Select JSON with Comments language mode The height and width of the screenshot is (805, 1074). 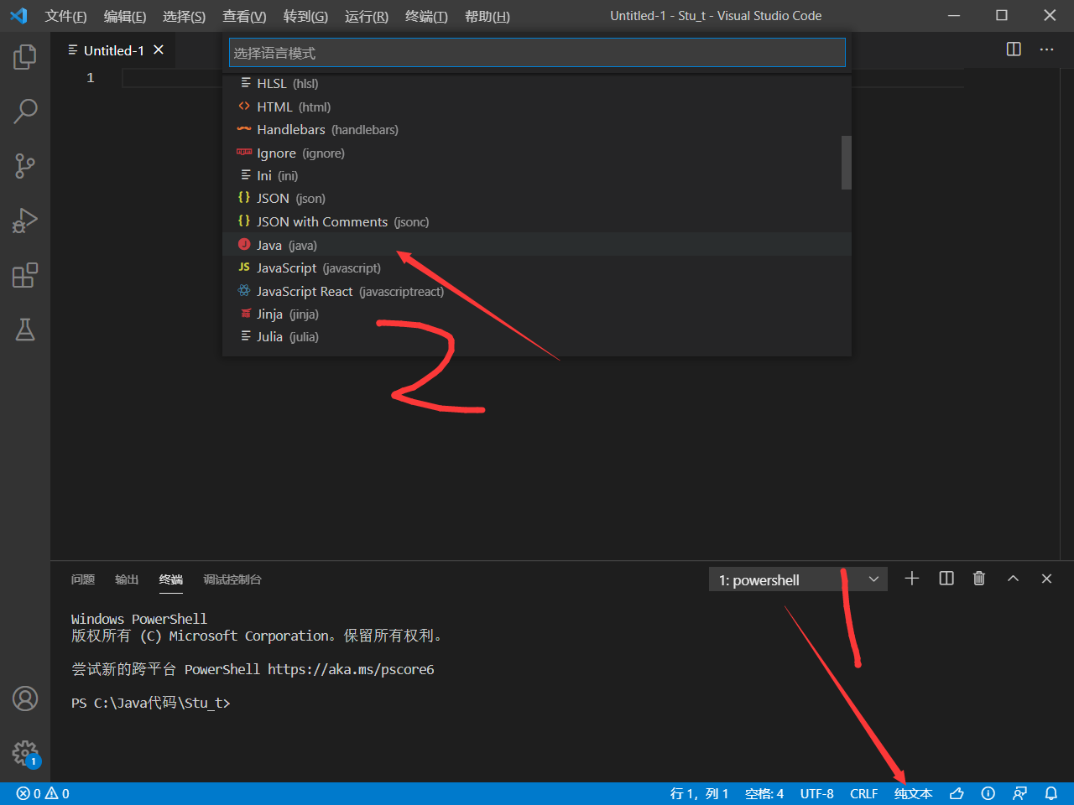537,221
